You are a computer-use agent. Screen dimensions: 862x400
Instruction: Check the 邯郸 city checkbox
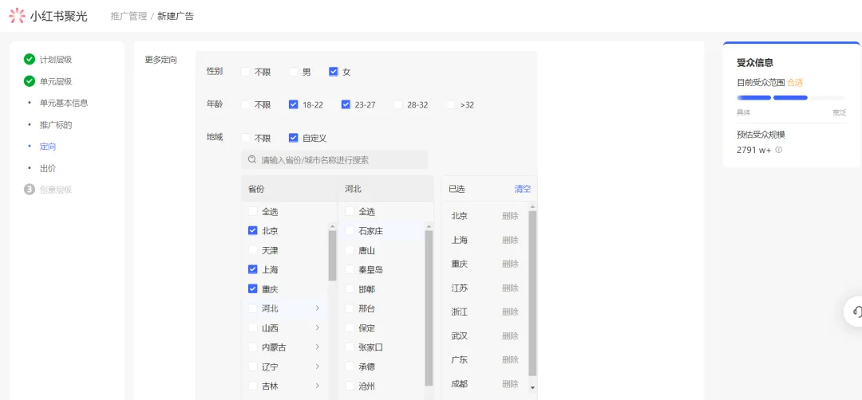[350, 288]
